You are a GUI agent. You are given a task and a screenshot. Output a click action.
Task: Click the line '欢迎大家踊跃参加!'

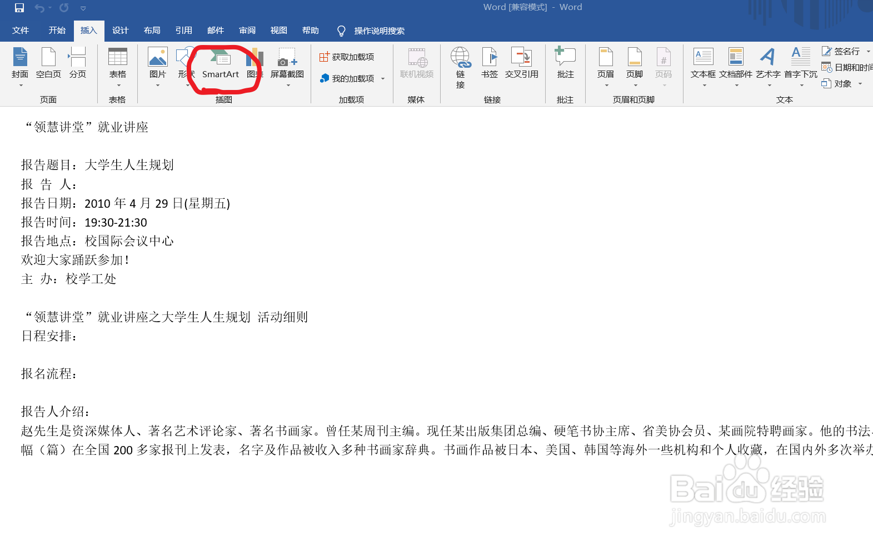pos(74,260)
